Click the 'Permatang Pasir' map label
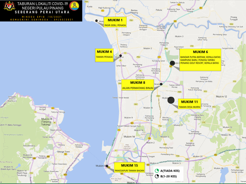 (166, 148)
